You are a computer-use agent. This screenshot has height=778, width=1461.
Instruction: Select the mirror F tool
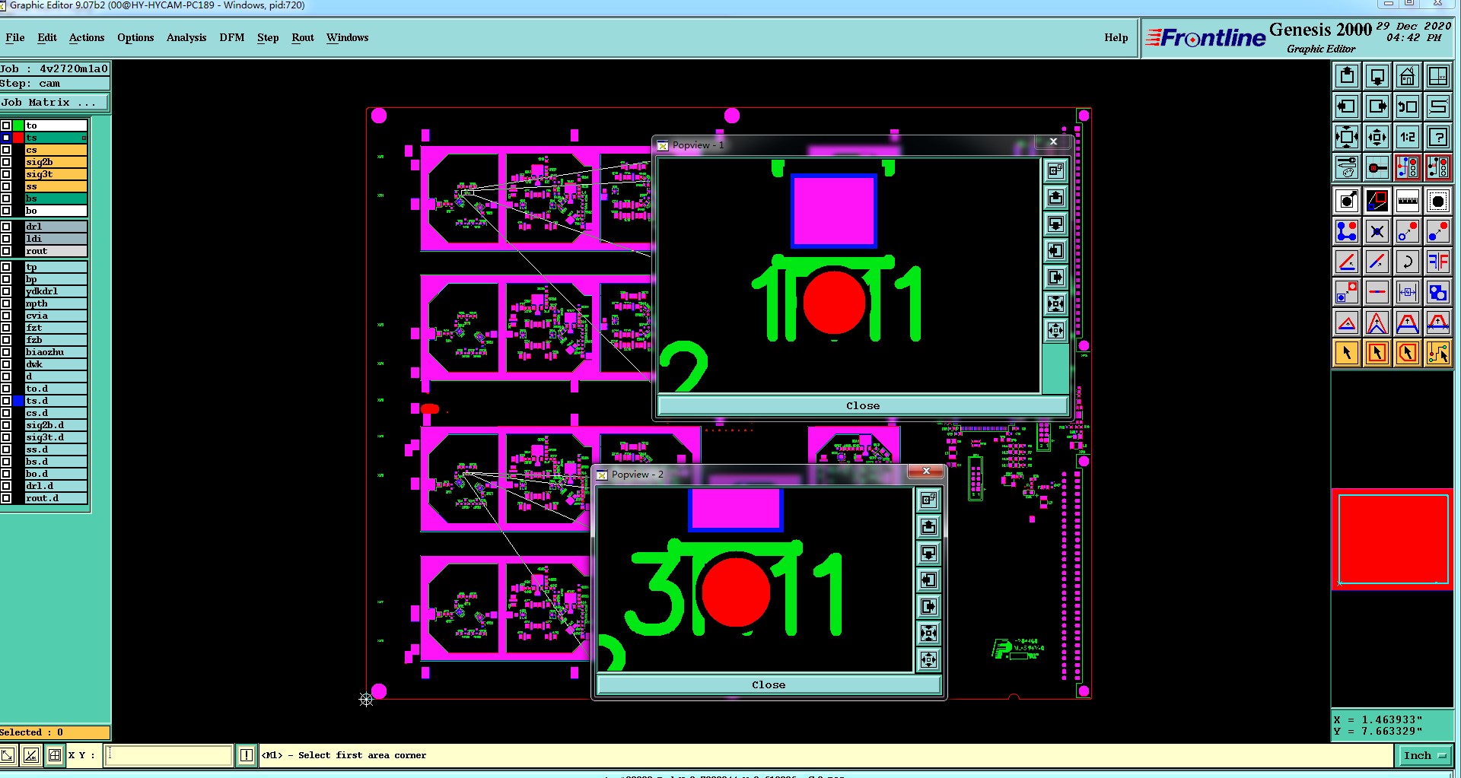tap(1438, 262)
